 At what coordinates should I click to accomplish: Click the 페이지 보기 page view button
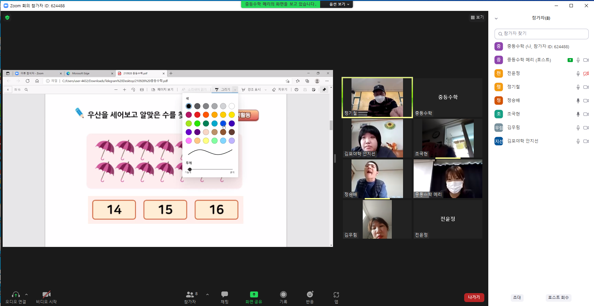coord(162,89)
